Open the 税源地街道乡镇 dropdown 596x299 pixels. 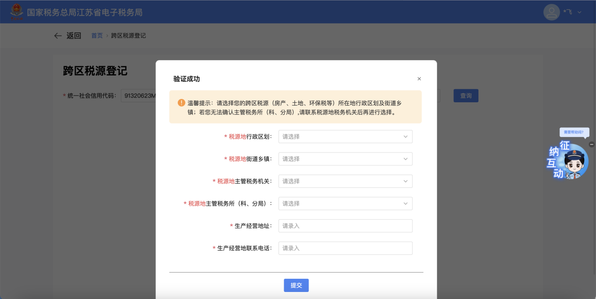345,159
